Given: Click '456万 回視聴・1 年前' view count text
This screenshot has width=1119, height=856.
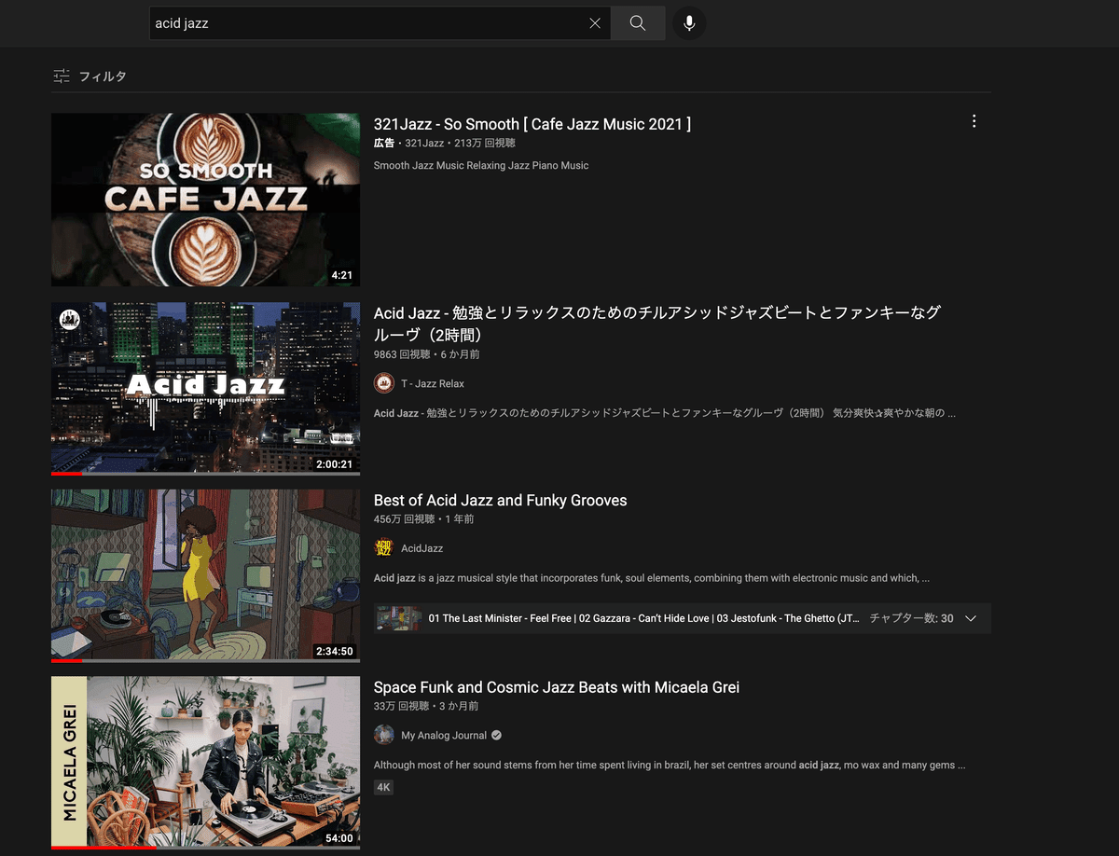Looking at the screenshot, I should [423, 518].
